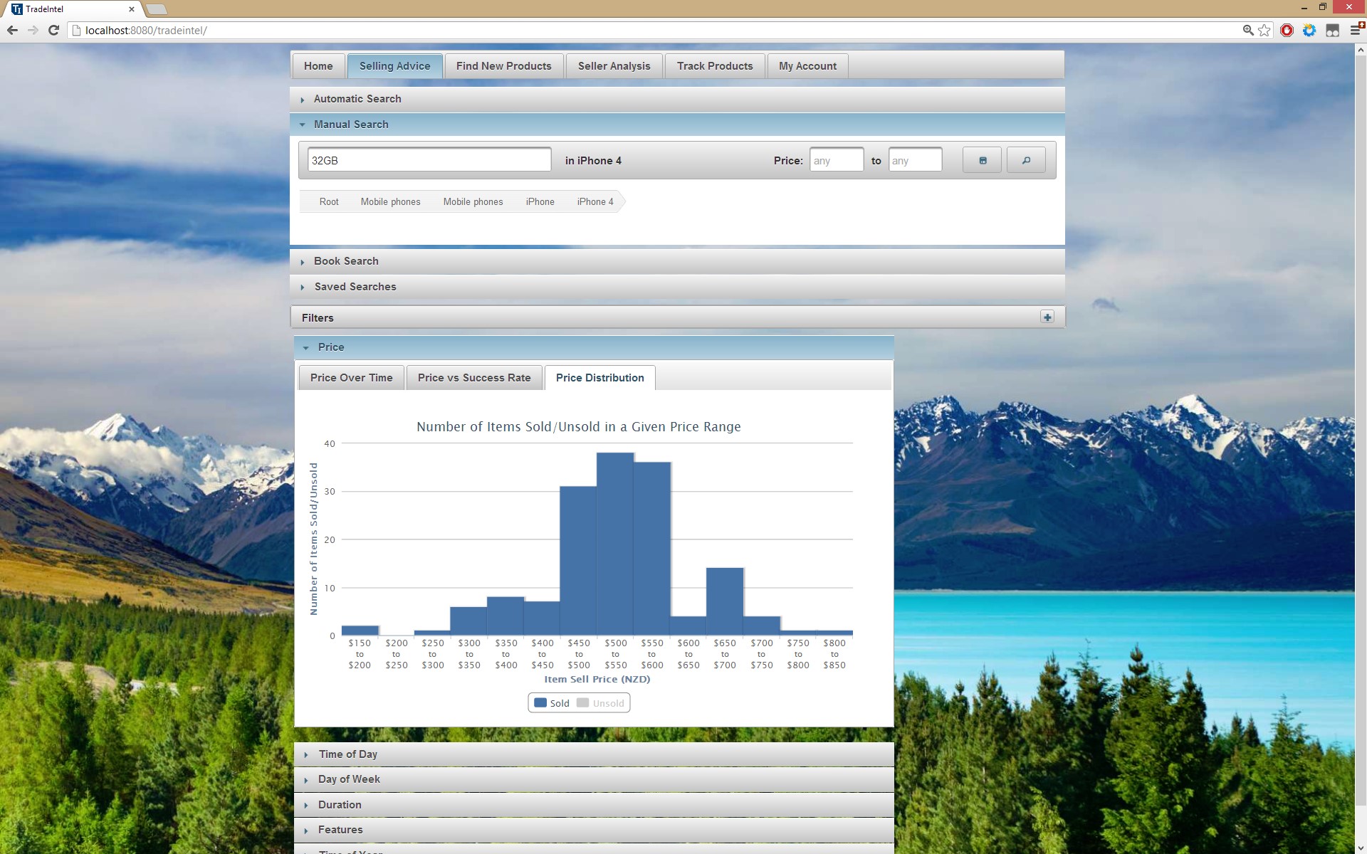Toggle the Unsold series in chart legend
This screenshot has width=1367, height=854.
pyautogui.click(x=600, y=703)
